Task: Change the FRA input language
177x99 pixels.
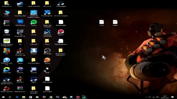Action: coord(157,97)
